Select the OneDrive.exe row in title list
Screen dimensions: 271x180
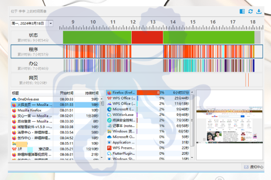31,99
